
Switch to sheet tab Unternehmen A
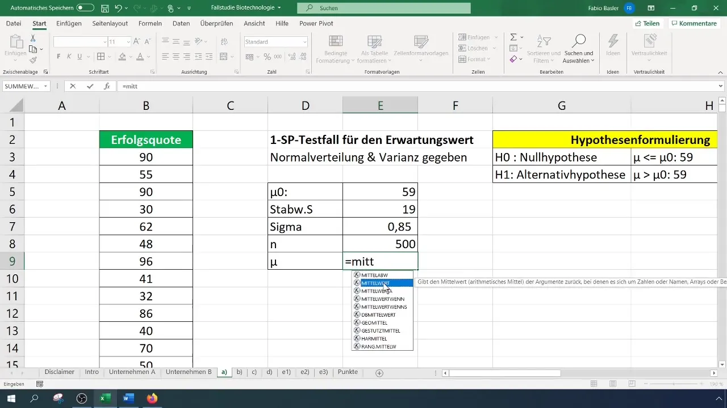click(x=132, y=372)
